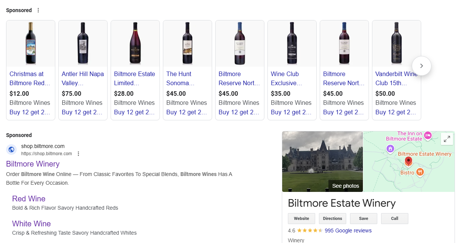Click the Biltmore Estate photo thumbnail
This screenshot has height=243, width=461.
click(x=322, y=161)
